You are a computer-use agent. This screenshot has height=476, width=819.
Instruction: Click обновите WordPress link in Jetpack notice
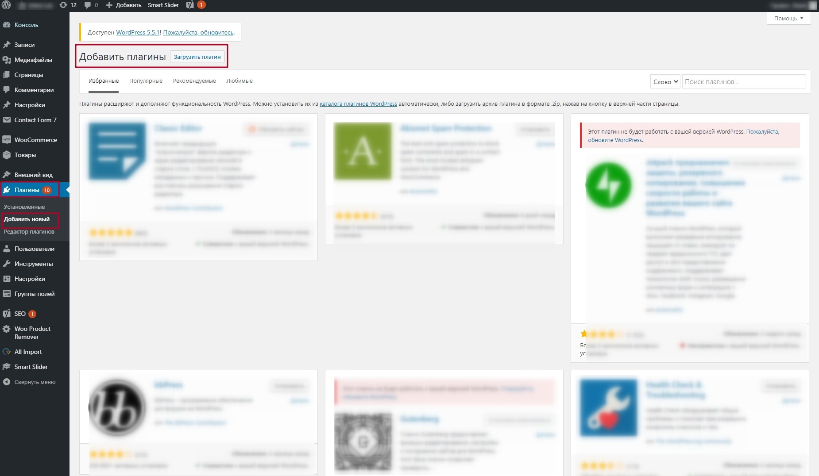pyautogui.click(x=615, y=140)
